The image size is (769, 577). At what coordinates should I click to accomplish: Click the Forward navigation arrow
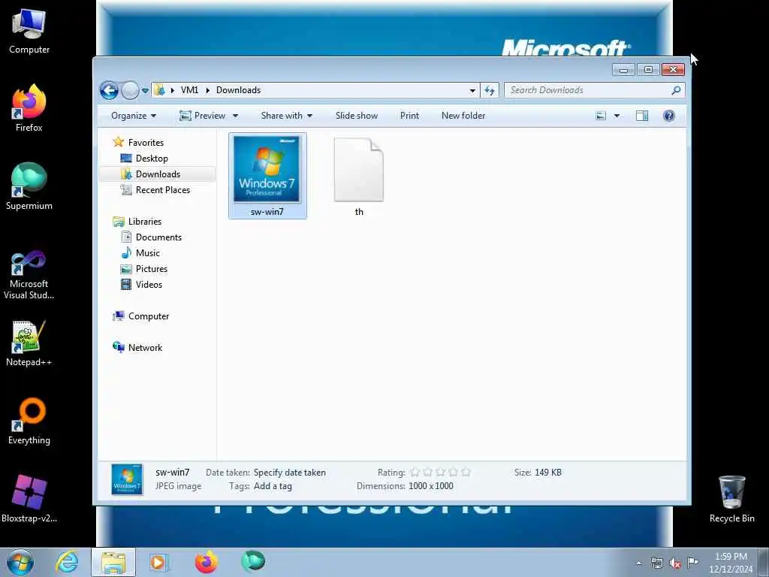pos(130,90)
